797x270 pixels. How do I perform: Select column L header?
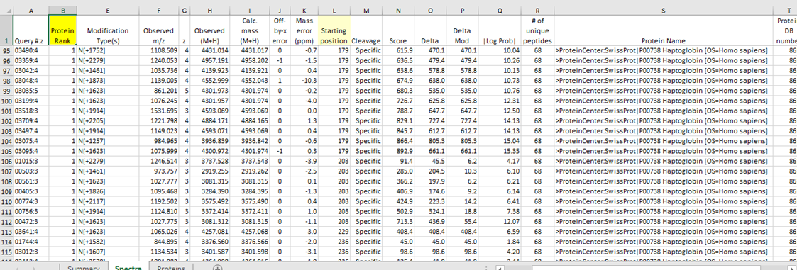click(334, 10)
